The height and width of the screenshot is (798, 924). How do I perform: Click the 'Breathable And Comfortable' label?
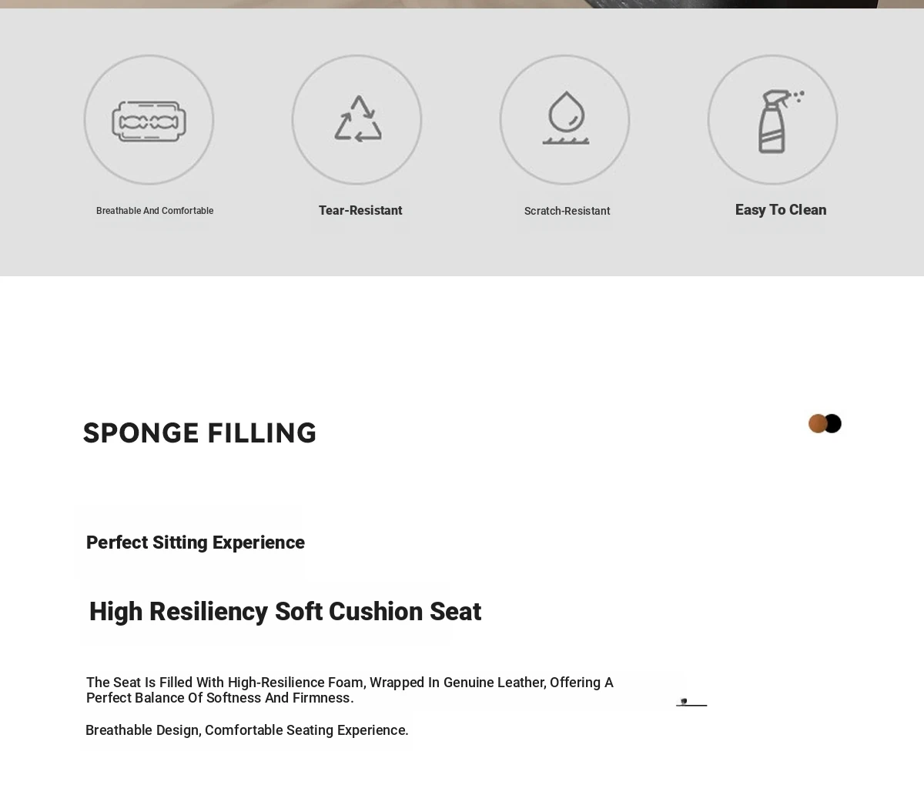[x=155, y=211]
